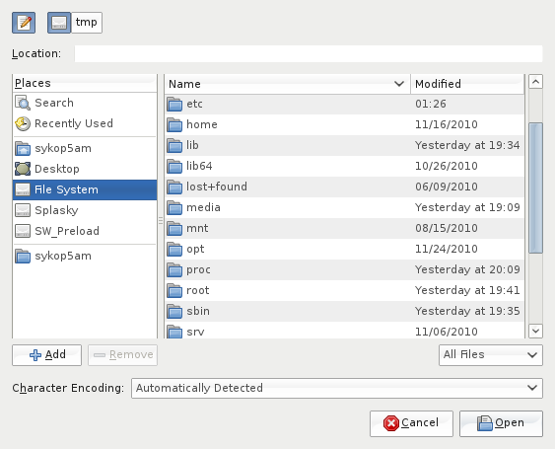Sort by the Name column header
Image resolution: width=555 pixels, height=449 pixels.
point(288,84)
